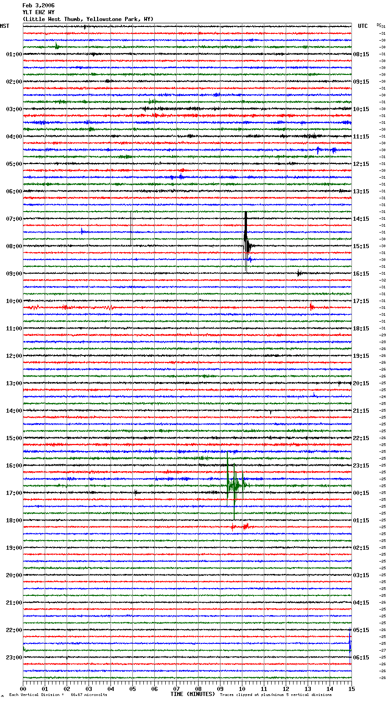Select the 08:00 MST row label
This screenshot has width=388, height=701.
14,246
